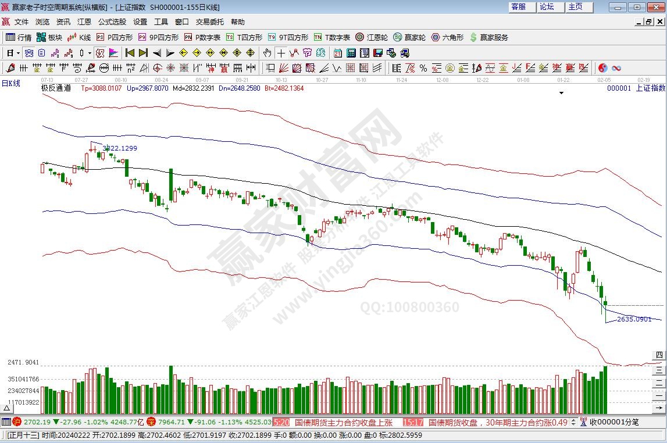Click the small triangle dropdown below date axis
This screenshot has height=443, width=667.
[561, 93]
